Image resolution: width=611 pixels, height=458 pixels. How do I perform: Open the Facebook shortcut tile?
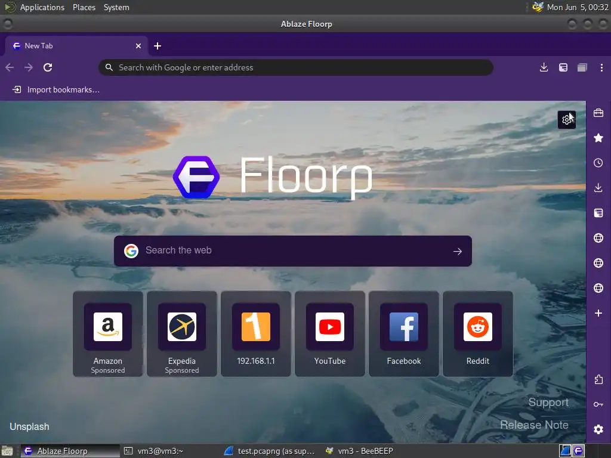(404, 334)
